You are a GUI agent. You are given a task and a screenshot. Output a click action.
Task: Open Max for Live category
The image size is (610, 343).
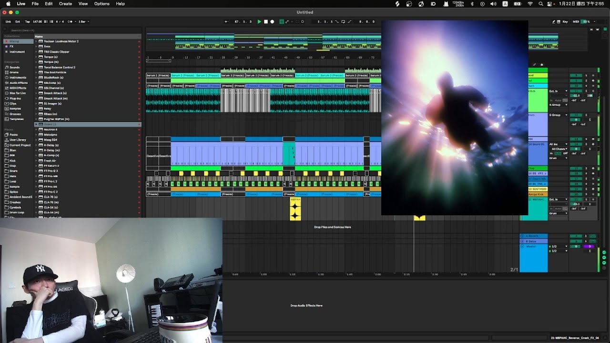point(18,93)
